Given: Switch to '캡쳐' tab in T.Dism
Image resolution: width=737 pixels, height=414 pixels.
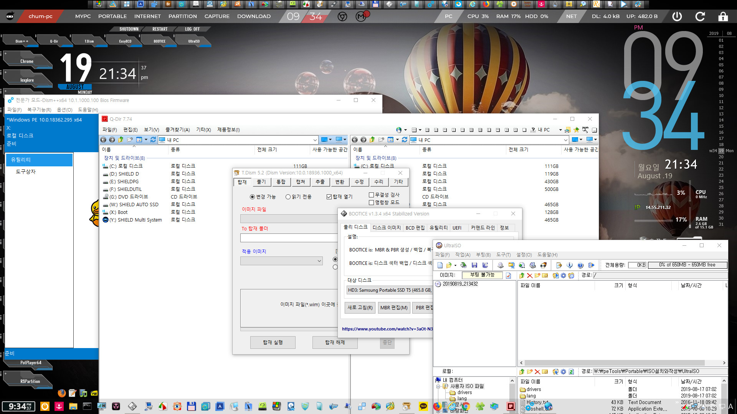Looking at the screenshot, I should [301, 182].
